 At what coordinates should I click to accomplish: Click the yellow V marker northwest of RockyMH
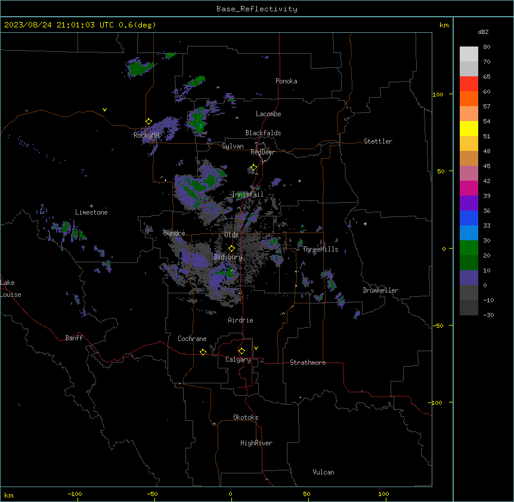tap(104, 110)
